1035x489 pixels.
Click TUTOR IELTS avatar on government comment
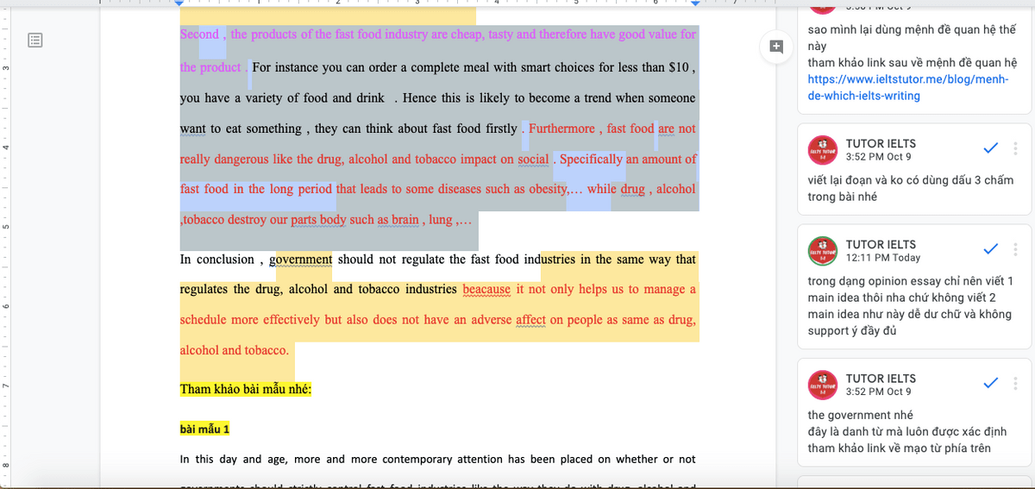point(822,385)
